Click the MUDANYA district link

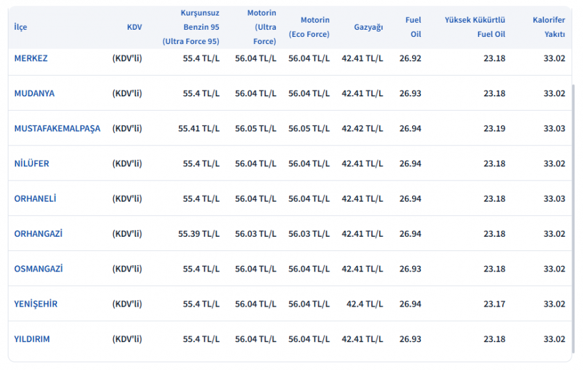pyautogui.click(x=34, y=93)
